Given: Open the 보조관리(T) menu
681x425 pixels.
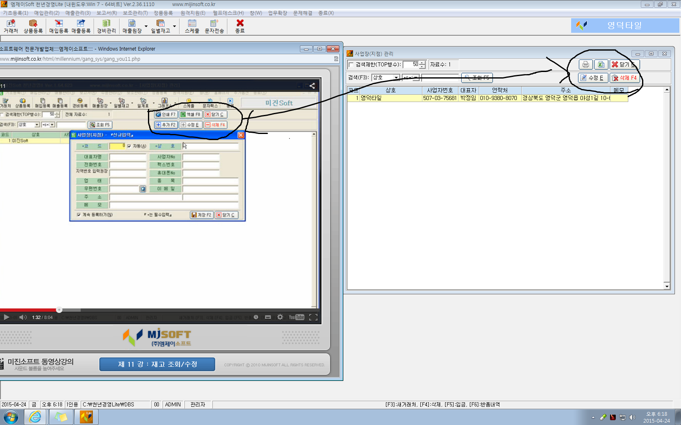Looking at the screenshot, I should [135, 13].
